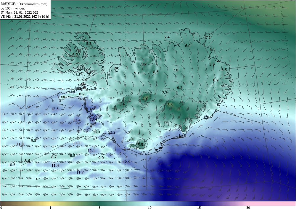The width and height of the screenshot is (296, 210).
Task: Click the 8.2 value on Snæfellsnes
Action: coord(82,94)
